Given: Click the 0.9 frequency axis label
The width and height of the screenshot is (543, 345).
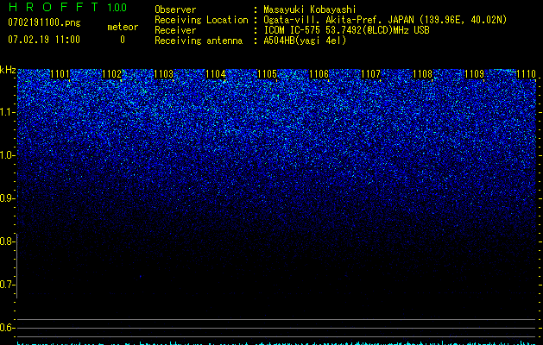Looking at the screenshot, I should [x=7, y=198].
